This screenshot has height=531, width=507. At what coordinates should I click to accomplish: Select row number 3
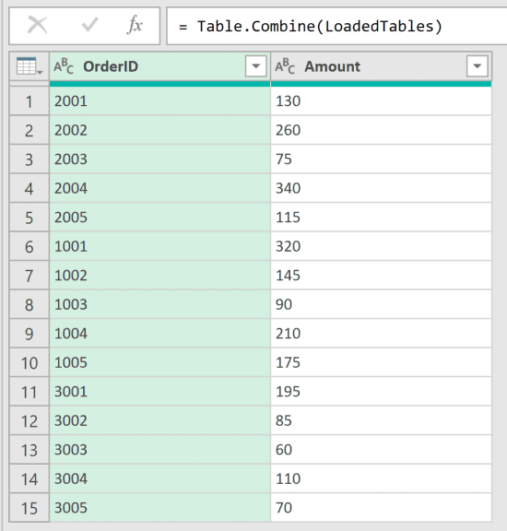(x=29, y=159)
